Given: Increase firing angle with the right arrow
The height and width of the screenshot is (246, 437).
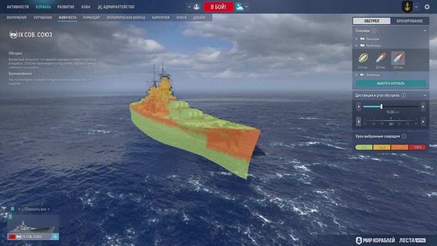Looking at the screenshot, I should (x=423, y=121).
